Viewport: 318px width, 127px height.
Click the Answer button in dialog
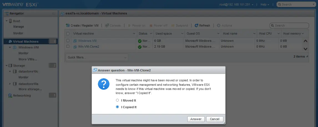click(x=196, y=119)
